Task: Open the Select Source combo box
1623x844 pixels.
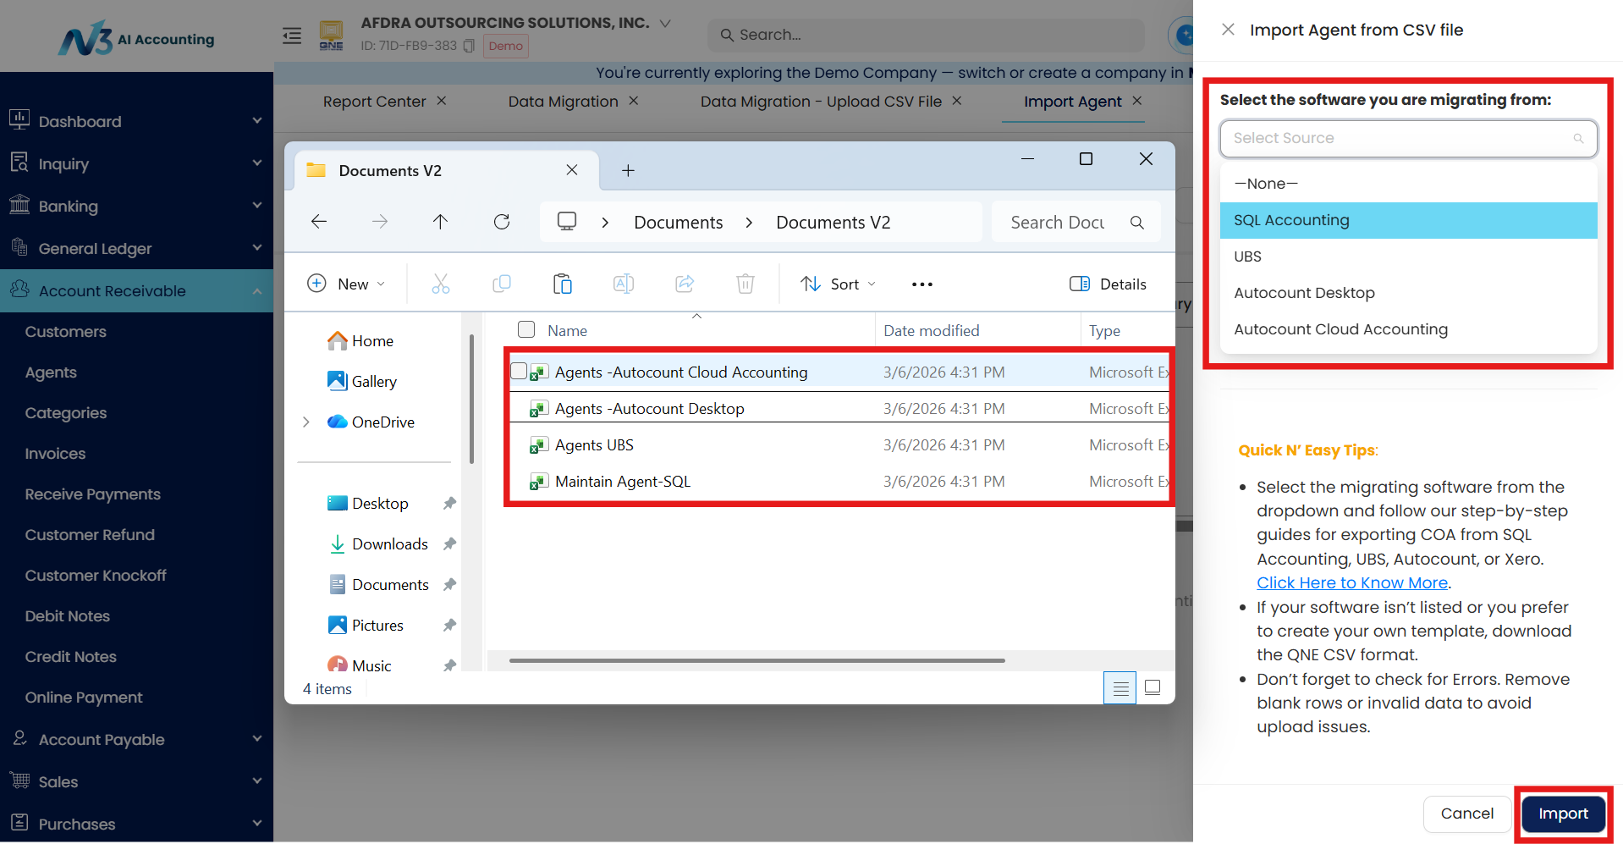Action: 1408,138
